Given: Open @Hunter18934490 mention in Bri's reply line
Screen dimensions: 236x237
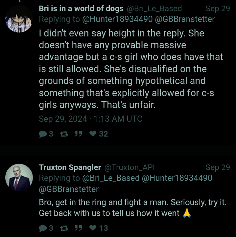Looking at the screenshot, I should point(117,19).
